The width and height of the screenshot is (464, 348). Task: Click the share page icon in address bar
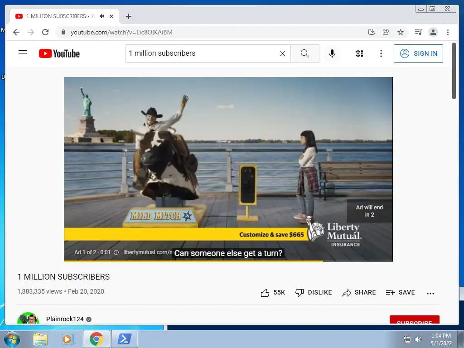click(x=386, y=32)
